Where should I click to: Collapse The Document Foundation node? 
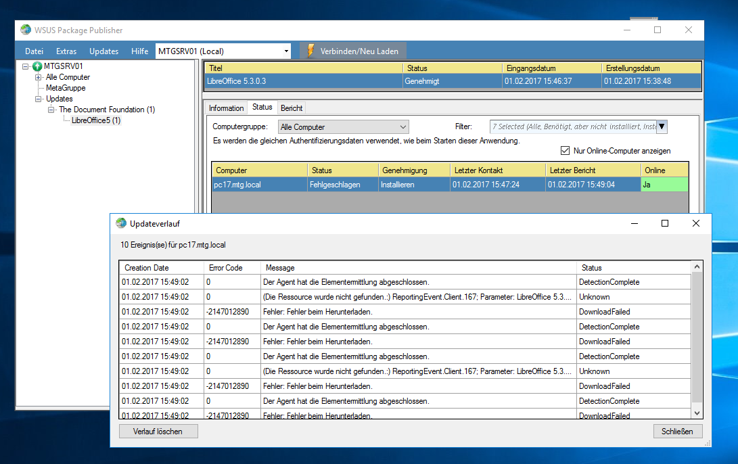51,110
